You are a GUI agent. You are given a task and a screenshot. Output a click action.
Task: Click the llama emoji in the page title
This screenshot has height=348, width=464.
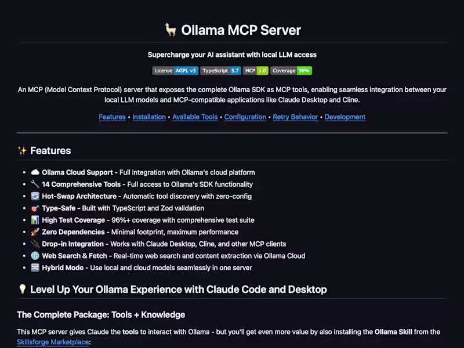click(x=171, y=30)
